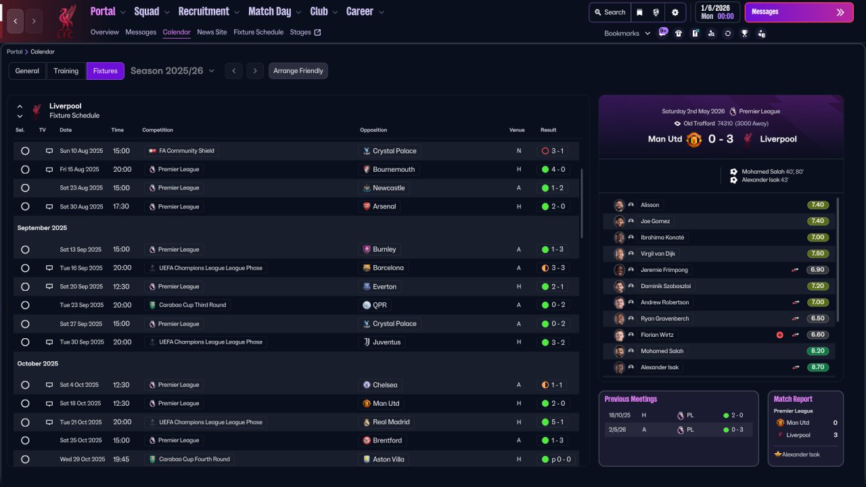Image resolution: width=866 pixels, height=487 pixels.
Task: Open the bookmark icon next to Search
Action: click(x=639, y=12)
